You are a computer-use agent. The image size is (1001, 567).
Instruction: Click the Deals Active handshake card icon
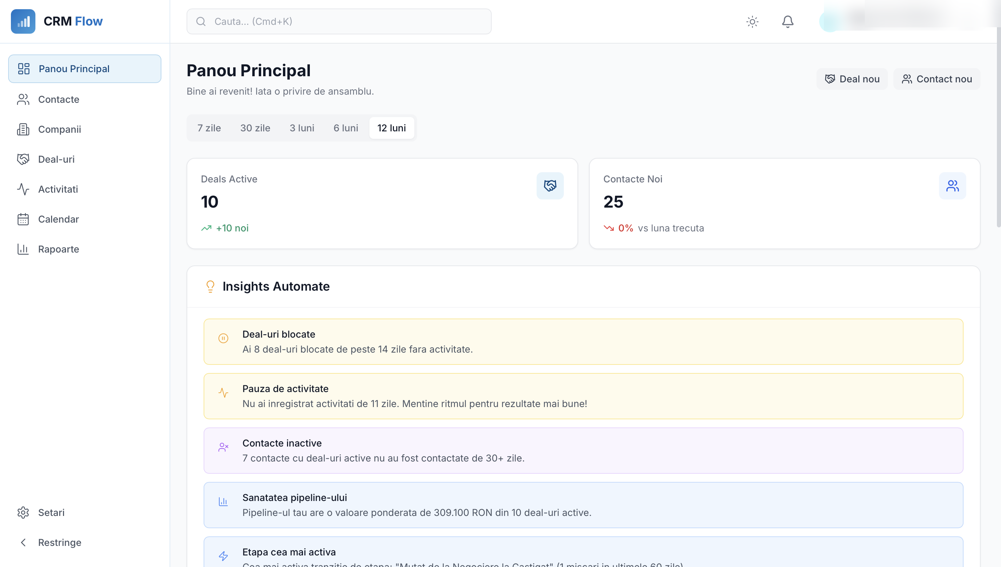coord(550,186)
